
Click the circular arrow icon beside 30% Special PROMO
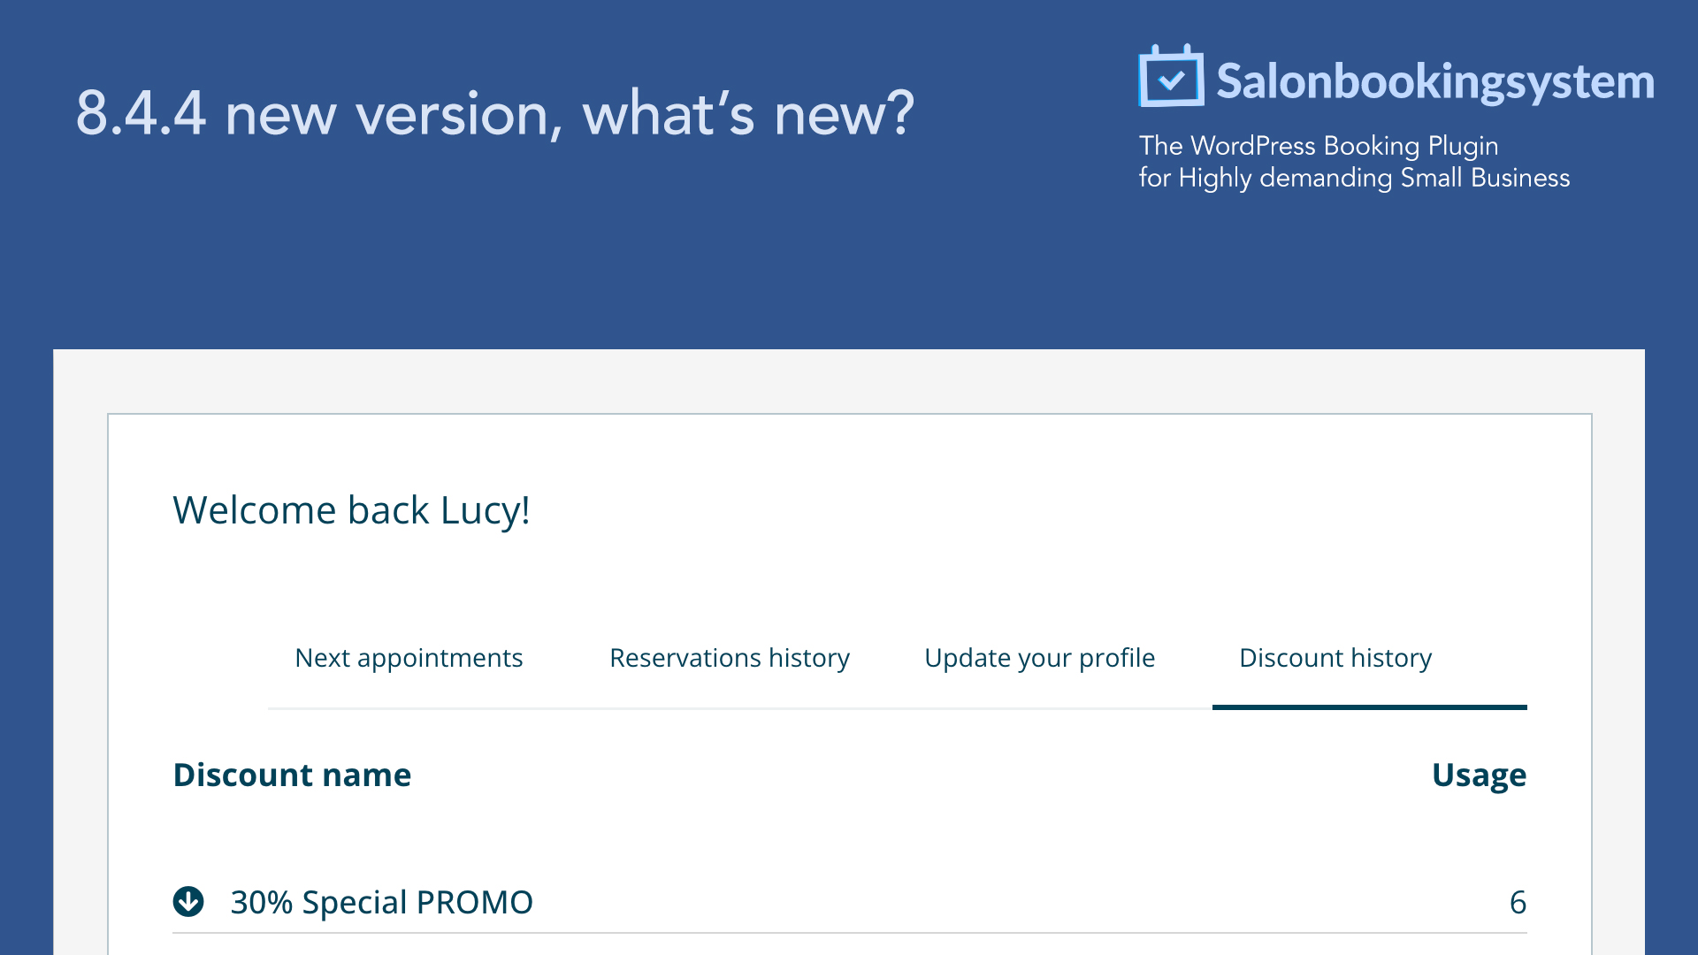coord(188,903)
